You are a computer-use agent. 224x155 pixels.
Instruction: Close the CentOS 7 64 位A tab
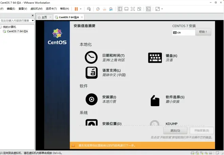pyautogui.click(x=82, y=17)
